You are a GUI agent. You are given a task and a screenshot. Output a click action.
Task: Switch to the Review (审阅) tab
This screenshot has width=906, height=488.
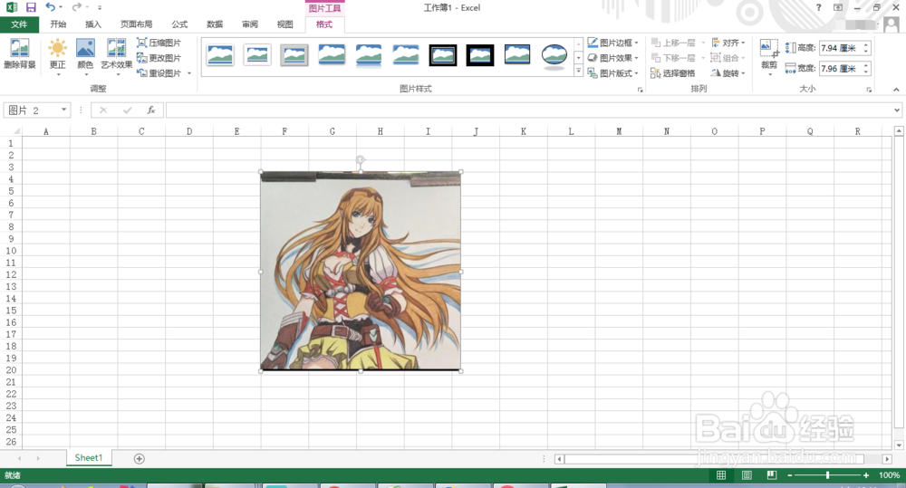[x=250, y=24]
